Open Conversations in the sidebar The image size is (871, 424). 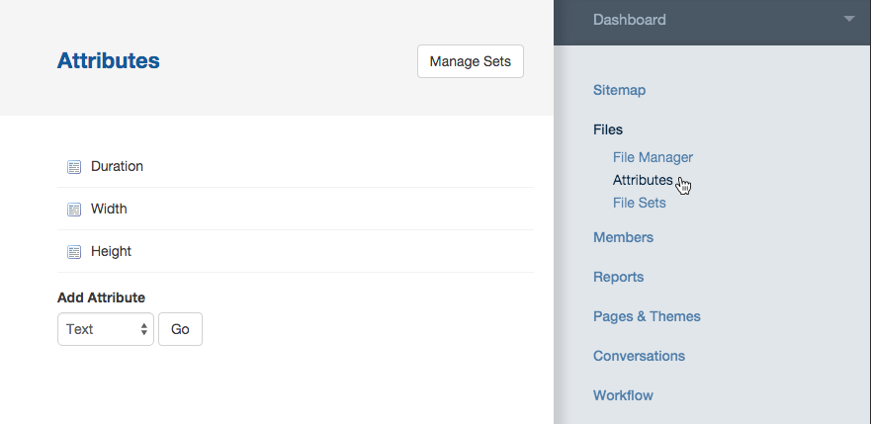click(639, 355)
